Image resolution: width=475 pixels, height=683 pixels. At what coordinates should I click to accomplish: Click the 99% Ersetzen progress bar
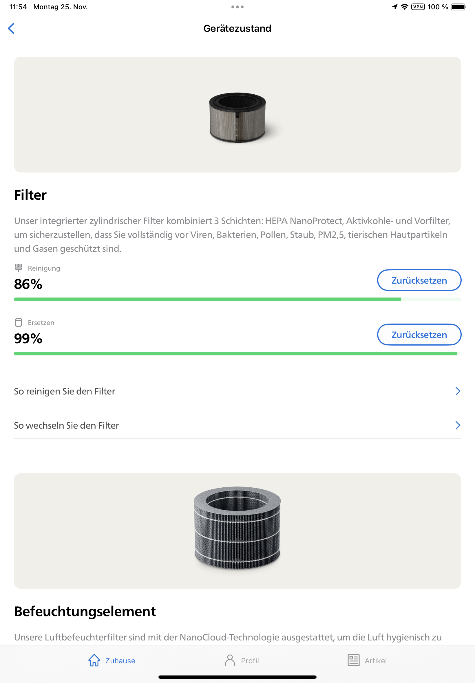(237, 354)
